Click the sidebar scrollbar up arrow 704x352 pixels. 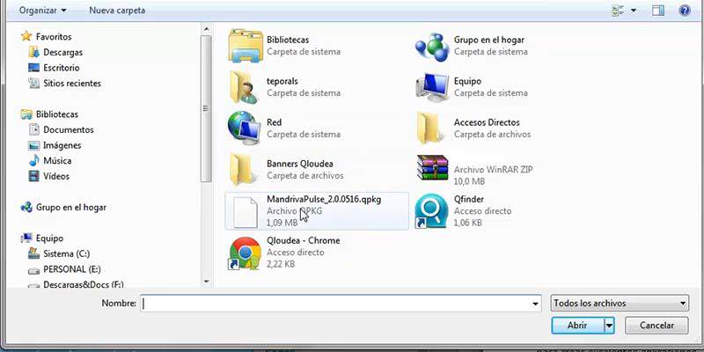(x=206, y=29)
